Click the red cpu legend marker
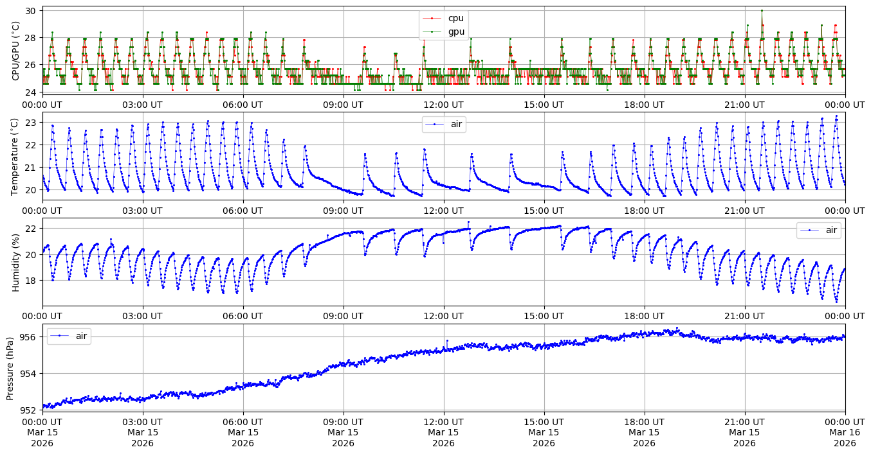This screenshot has height=454, width=871. tap(433, 18)
